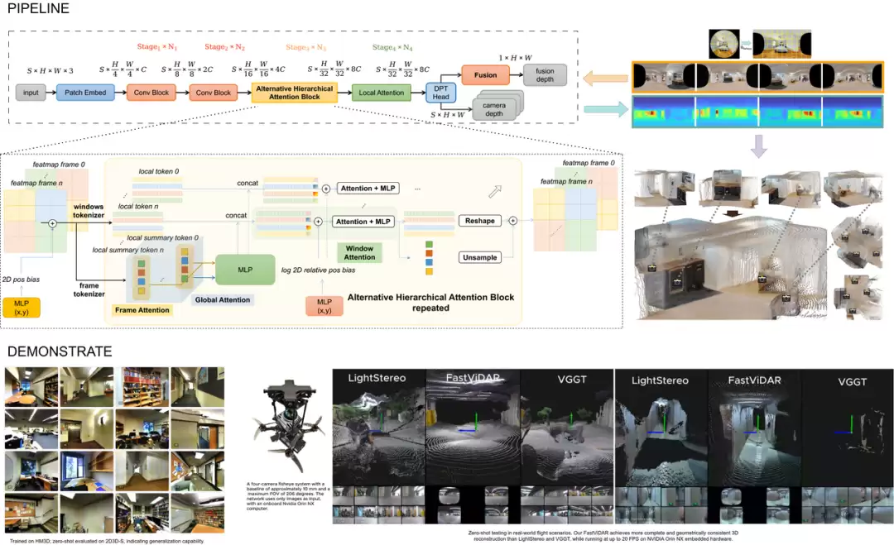Click the Unsample box
This screenshot has width=894, height=545.
pyautogui.click(x=479, y=257)
